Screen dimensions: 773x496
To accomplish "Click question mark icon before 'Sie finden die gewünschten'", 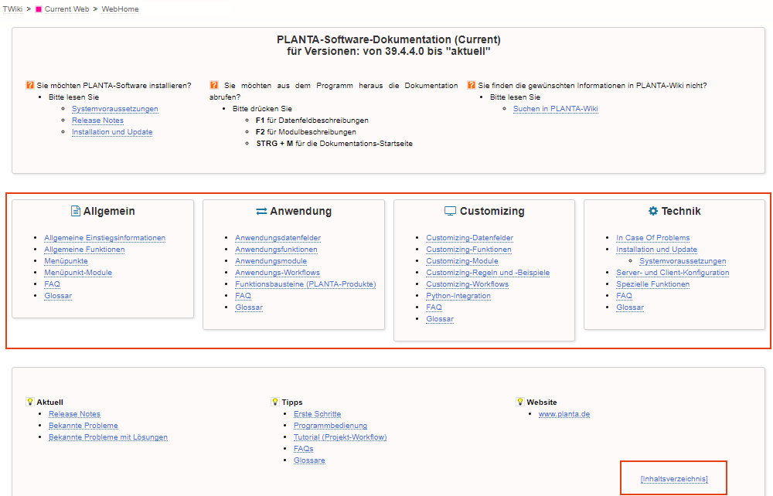I will pos(471,86).
